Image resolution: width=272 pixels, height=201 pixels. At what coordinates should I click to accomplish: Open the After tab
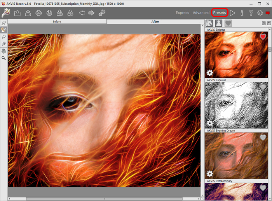coord(155,21)
